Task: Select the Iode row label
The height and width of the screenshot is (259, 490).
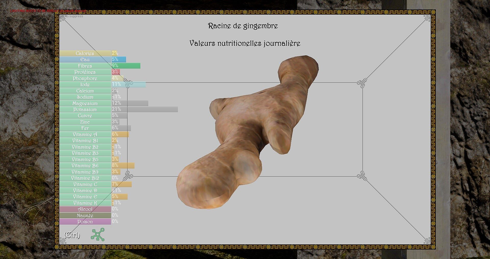Action: point(85,84)
